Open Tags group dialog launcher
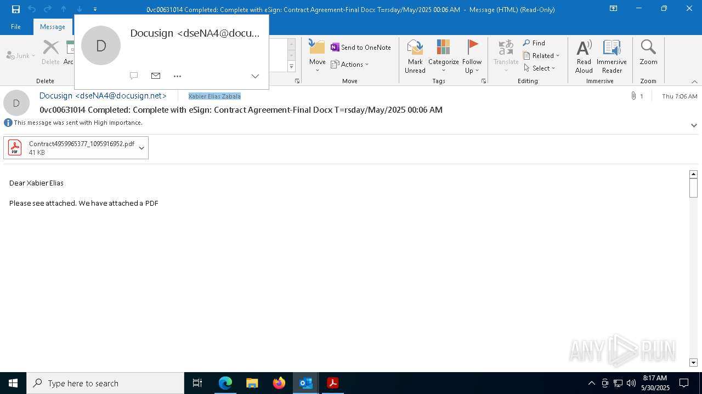This screenshot has width=702, height=394. (x=484, y=81)
